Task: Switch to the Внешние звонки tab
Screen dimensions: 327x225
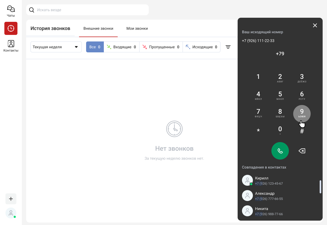Action: pyautogui.click(x=98, y=28)
